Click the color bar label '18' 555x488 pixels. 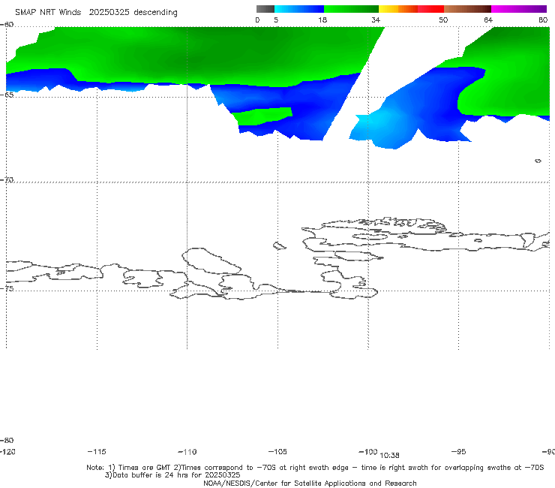322,20
